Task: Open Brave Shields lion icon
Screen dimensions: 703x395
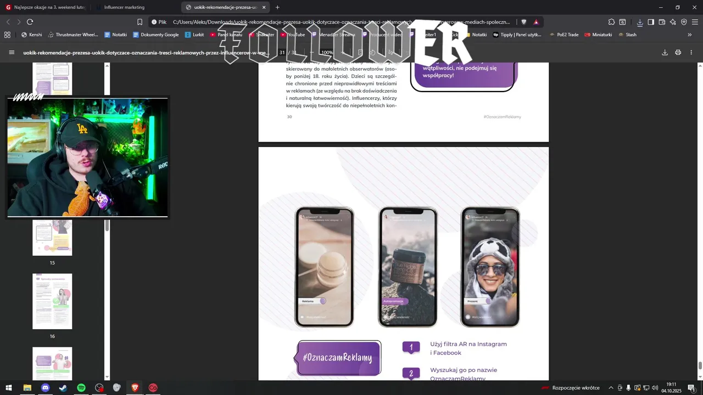Action: click(524, 22)
